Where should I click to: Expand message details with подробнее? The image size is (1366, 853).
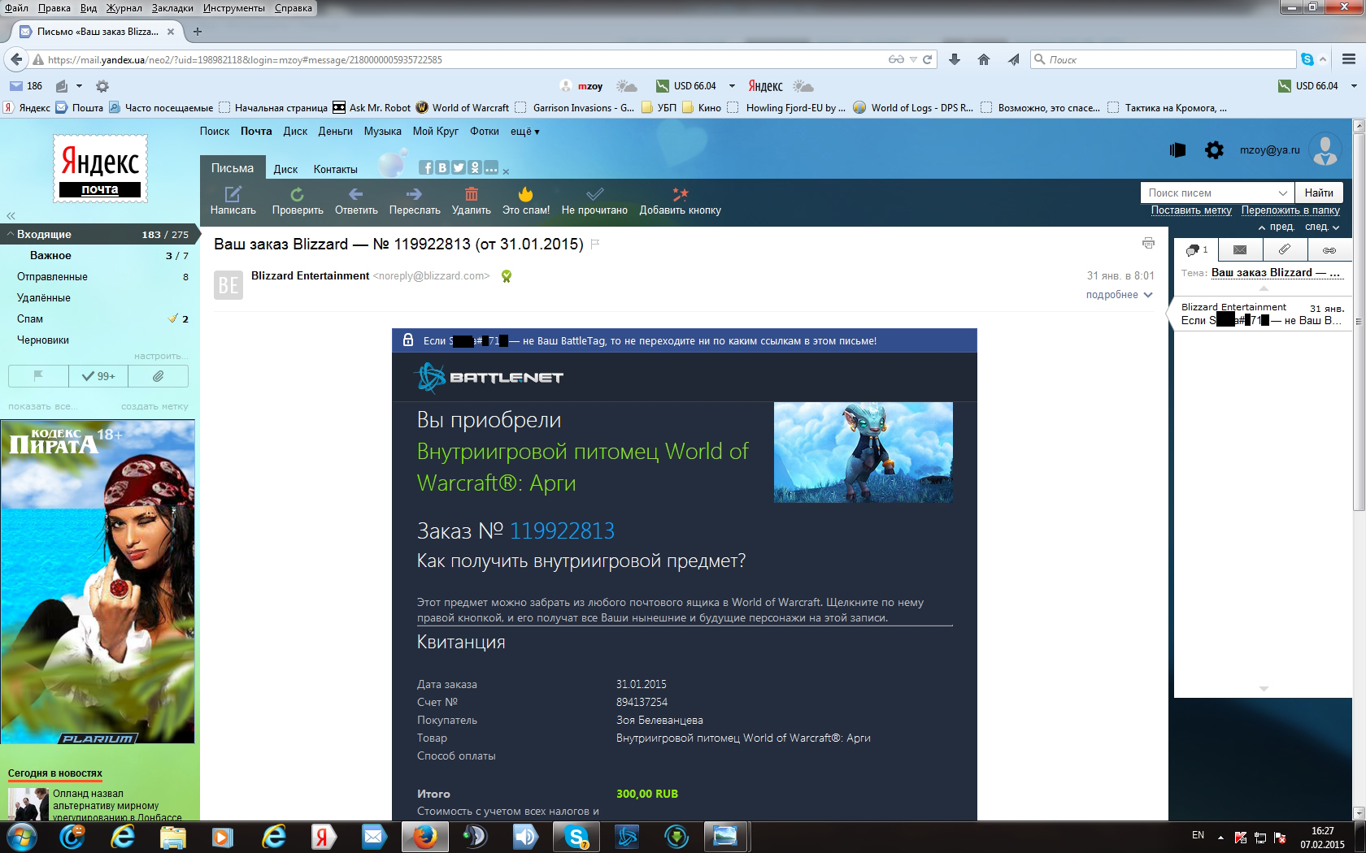pos(1119,295)
